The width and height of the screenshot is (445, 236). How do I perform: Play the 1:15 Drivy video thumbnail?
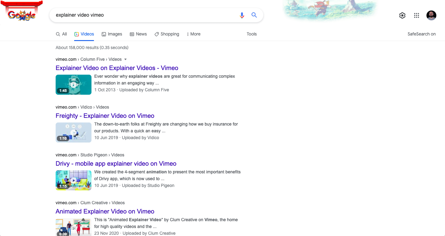click(x=74, y=180)
